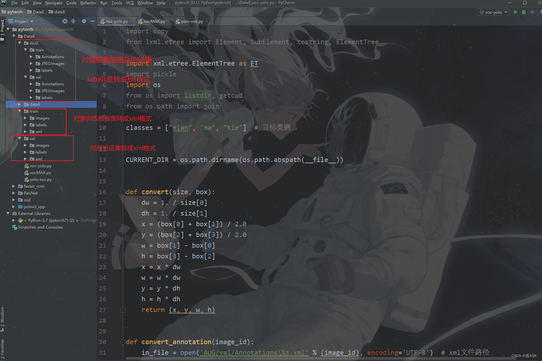
Task: Click the Python 3.7 interpreter icon
Action: pos(20,220)
